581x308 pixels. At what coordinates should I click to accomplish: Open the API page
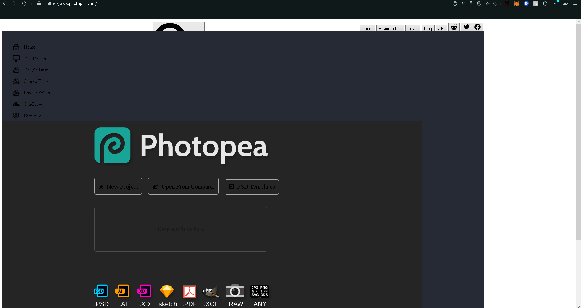pyautogui.click(x=441, y=28)
